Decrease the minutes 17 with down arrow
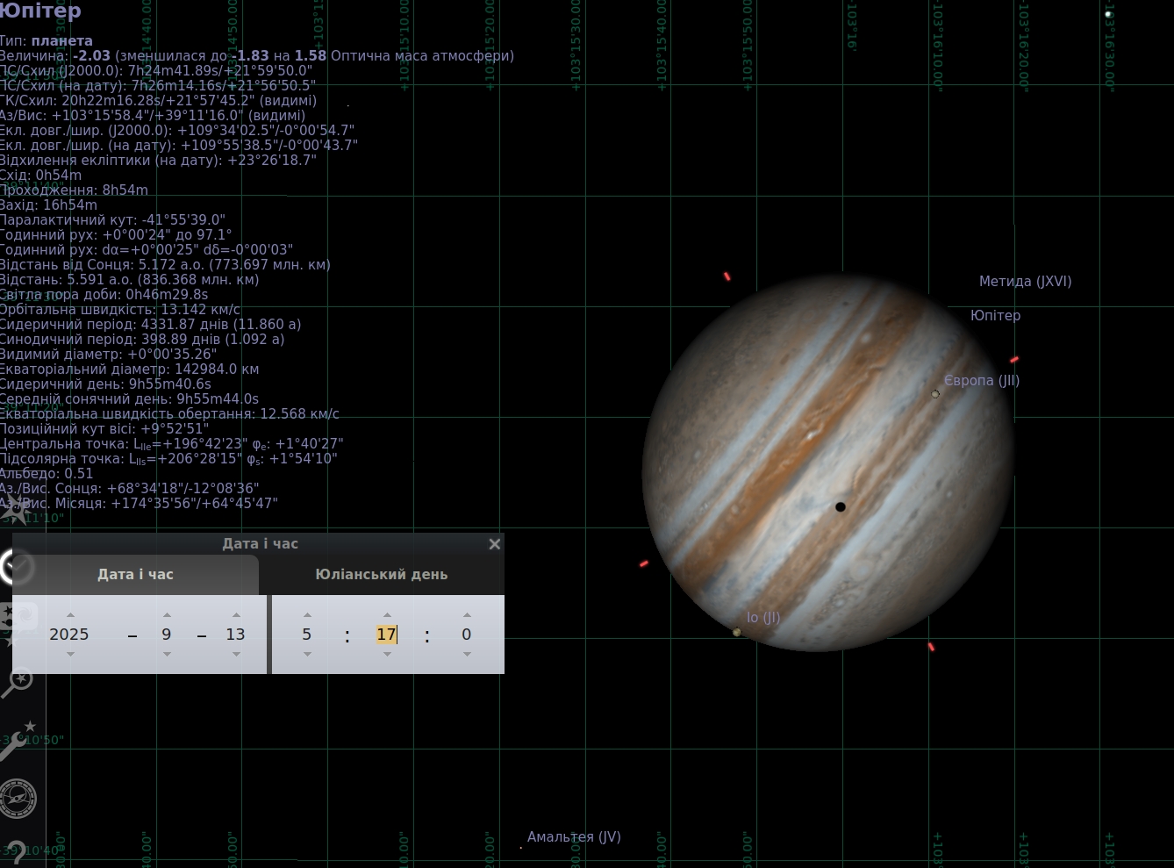 point(387,654)
